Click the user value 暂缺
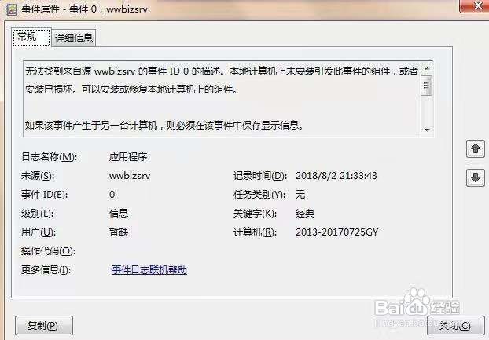Viewport: 489px width, 340px height. click(x=119, y=232)
